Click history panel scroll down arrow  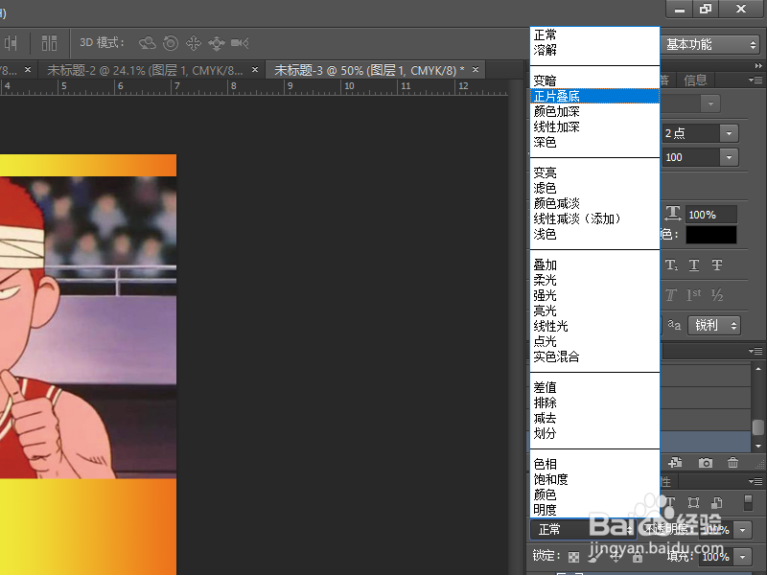pos(758,446)
